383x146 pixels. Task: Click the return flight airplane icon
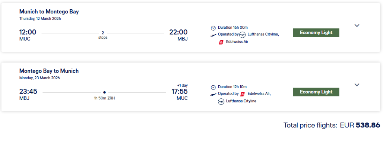coord(213,94)
